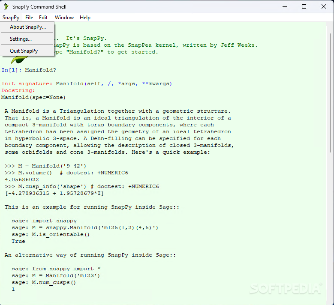This screenshot has height=305, width=334.
Task: Click the ">>> M.cusp_info('shape')" line
Action: pos(82,186)
